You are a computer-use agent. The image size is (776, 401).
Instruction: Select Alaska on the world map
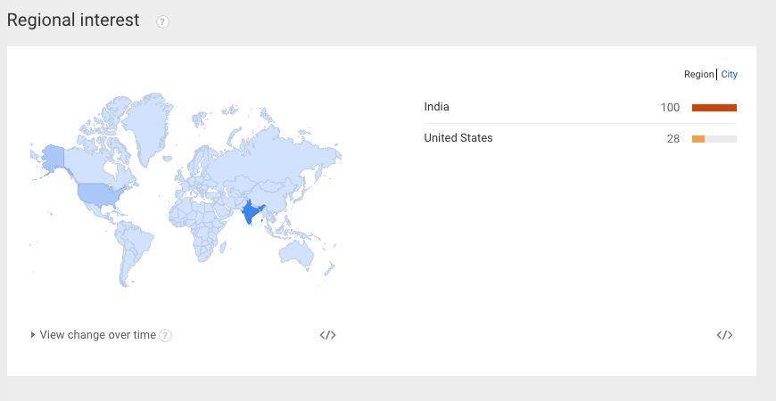pyautogui.click(x=52, y=158)
